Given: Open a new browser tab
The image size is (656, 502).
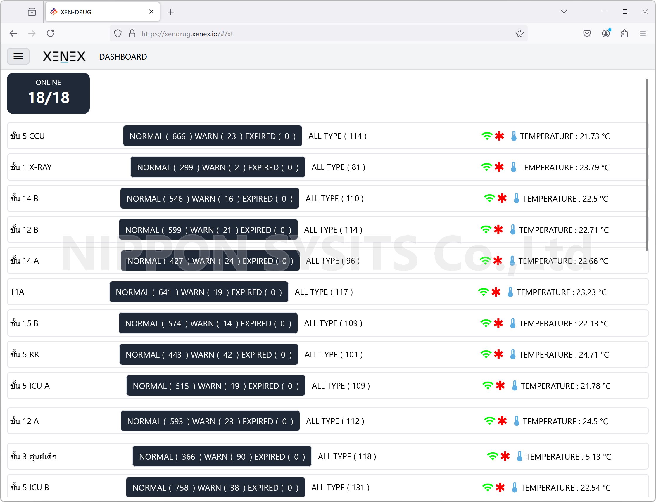Looking at the screenshot, I should [x=171, y=12].
